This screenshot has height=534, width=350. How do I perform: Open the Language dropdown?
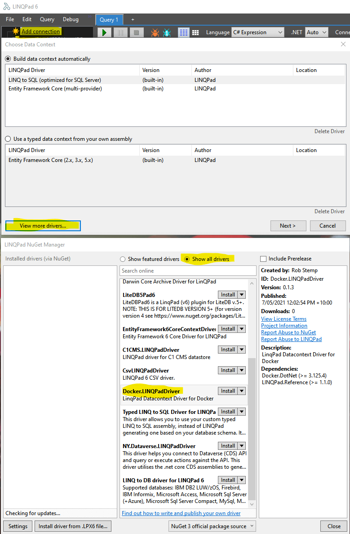tap(258, 32)
